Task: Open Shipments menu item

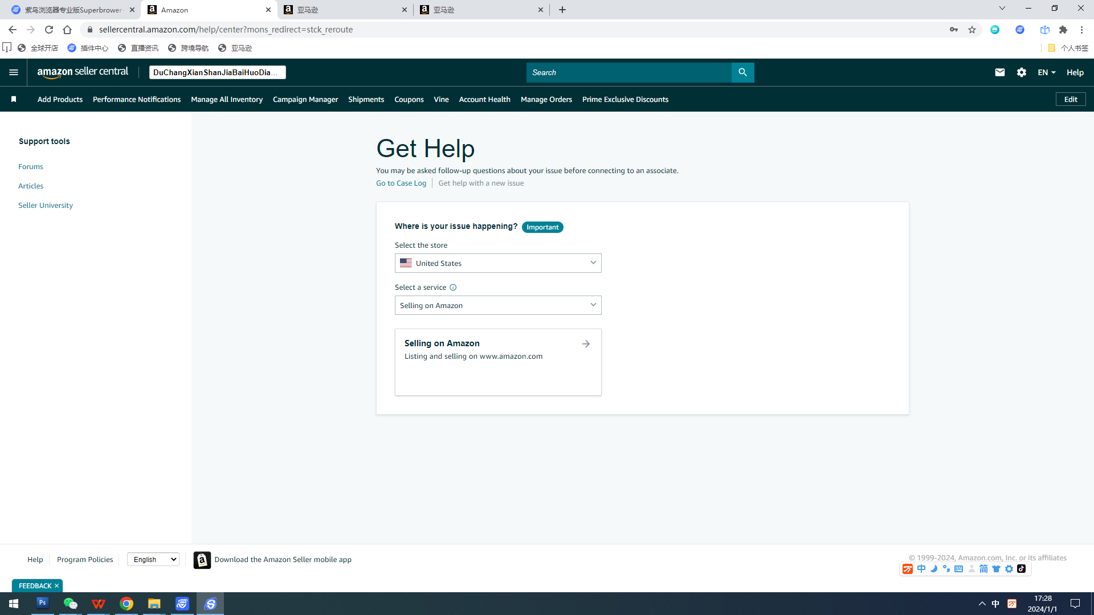Action: pyautogui.click(x=366, y=99)
